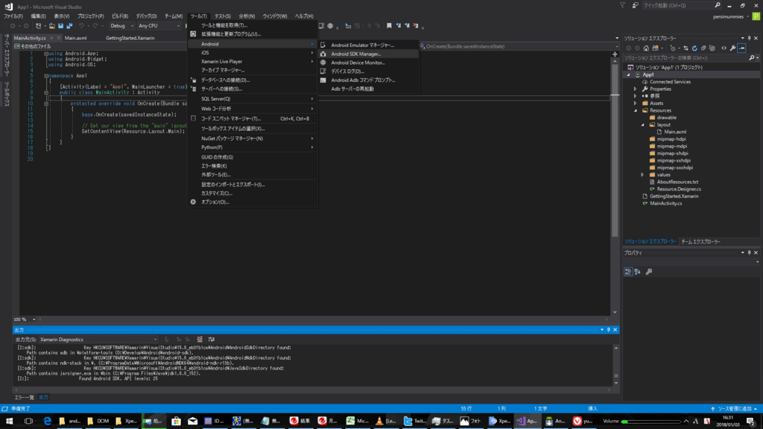Select Main.axml in Solution Explorer tree

click(x=675, y=132)
